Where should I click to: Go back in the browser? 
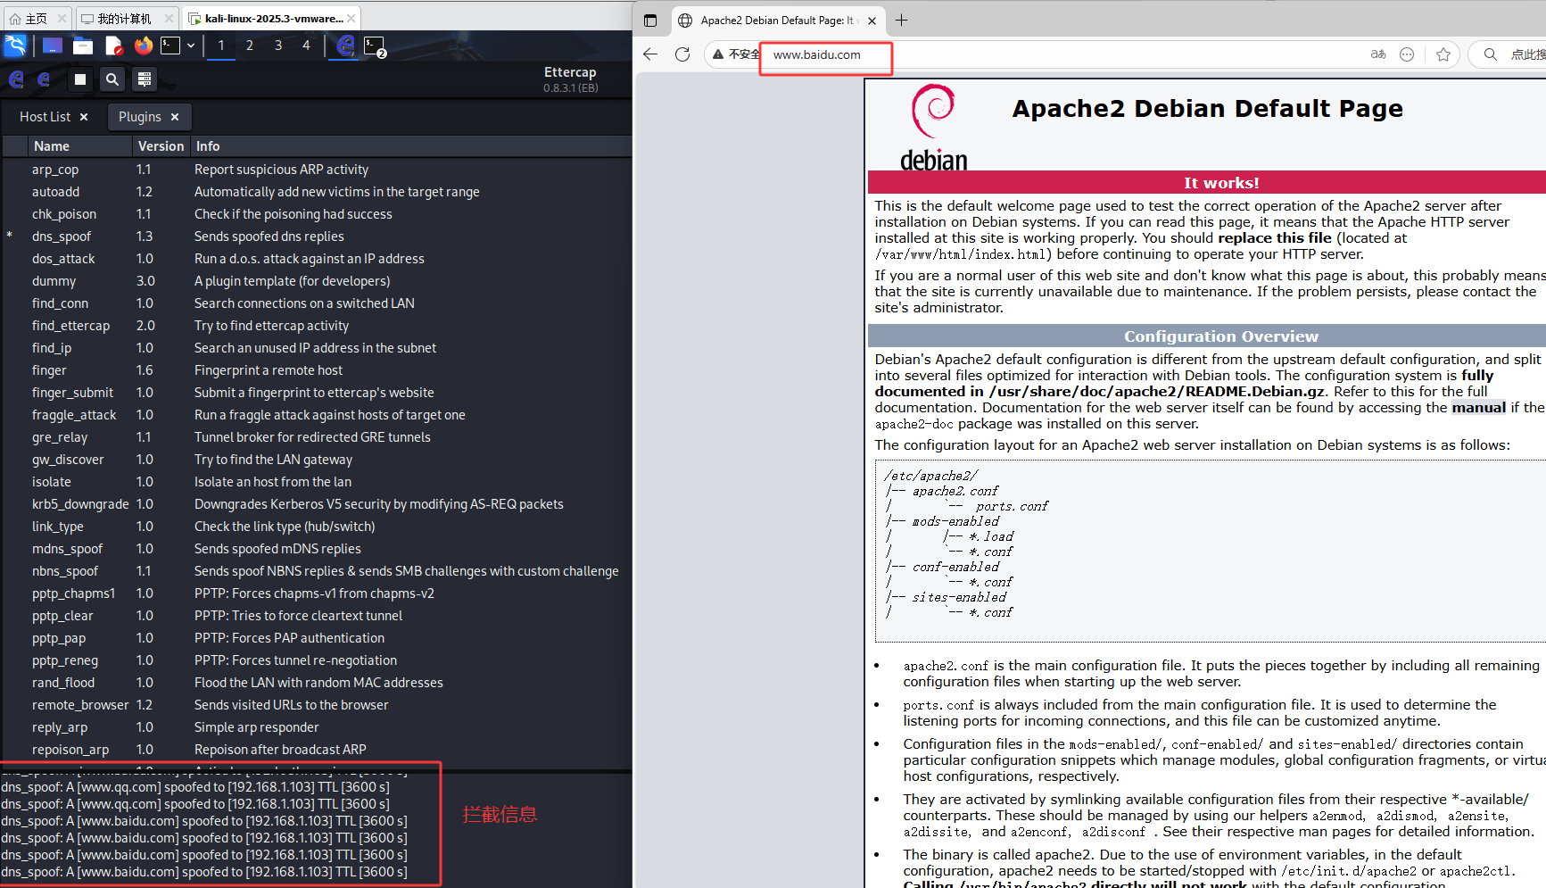[x=650, y=54]
